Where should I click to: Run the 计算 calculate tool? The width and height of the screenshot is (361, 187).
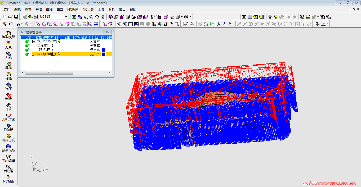(x=8, y=107)
